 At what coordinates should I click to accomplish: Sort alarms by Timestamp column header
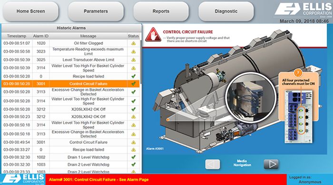[x=17, y=36]
